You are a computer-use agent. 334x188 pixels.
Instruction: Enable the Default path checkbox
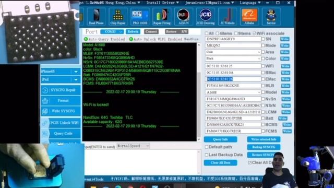[207, 147]
